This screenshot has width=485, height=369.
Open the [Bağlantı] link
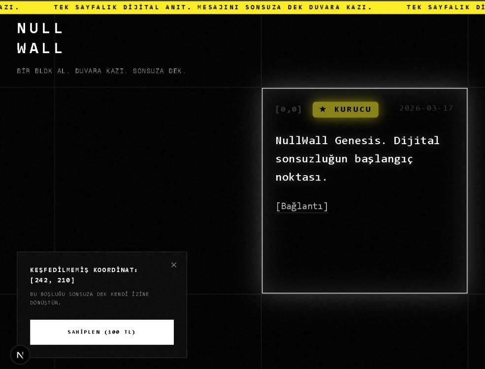point(302,206)
